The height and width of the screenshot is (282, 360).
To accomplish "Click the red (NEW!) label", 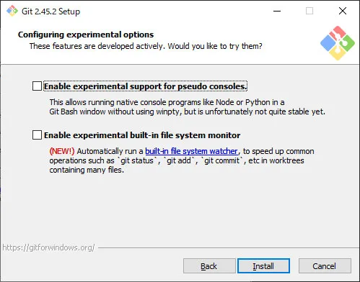I will click(x=62, y=151).
